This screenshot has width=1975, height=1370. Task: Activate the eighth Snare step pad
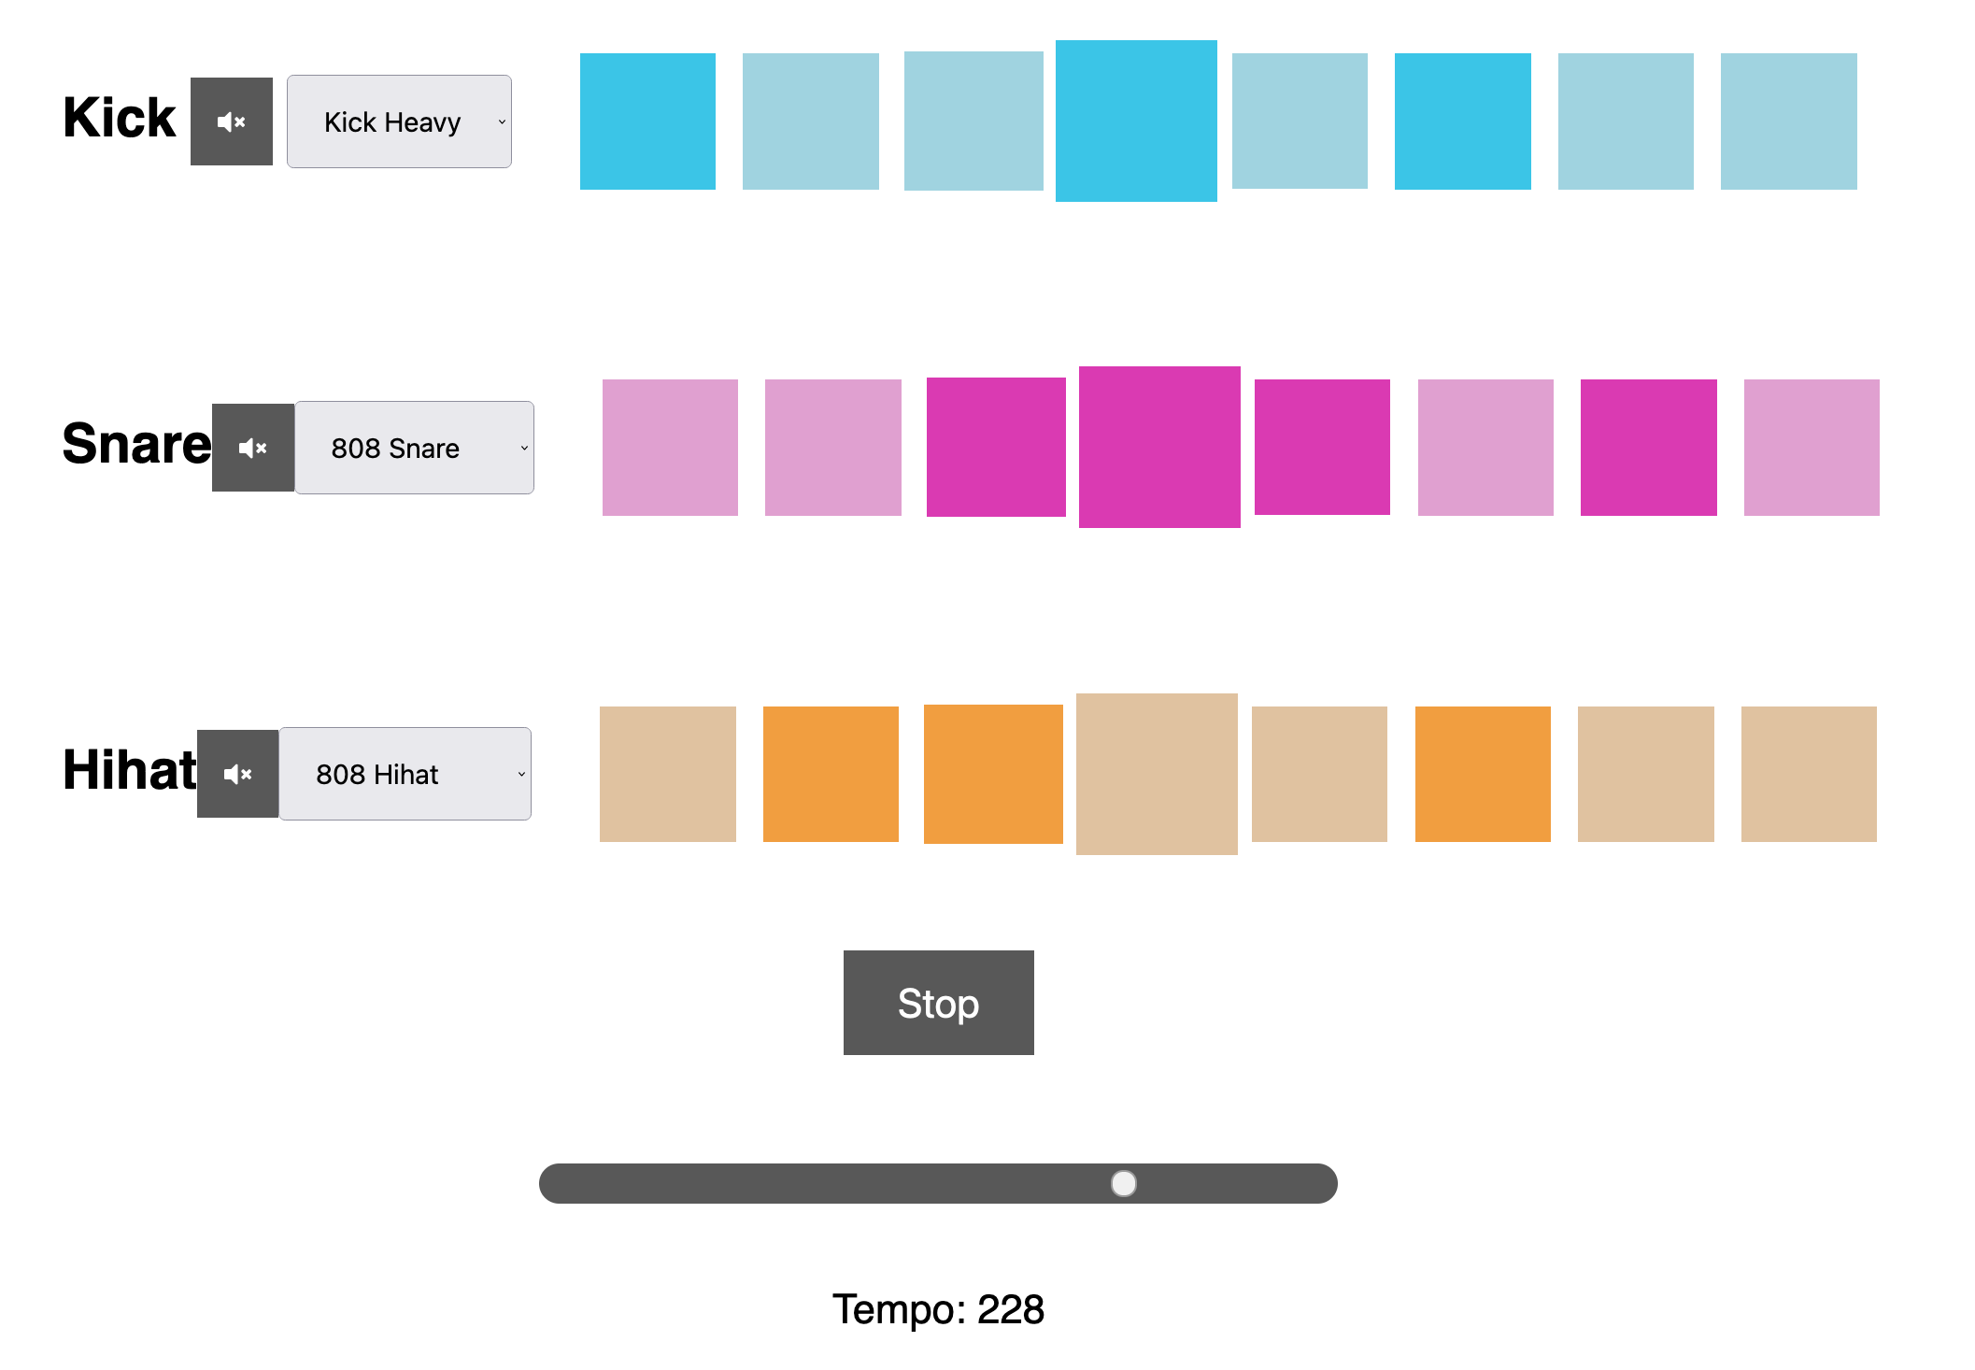[x=1811, y=448]
